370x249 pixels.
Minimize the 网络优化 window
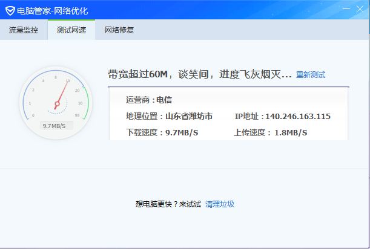click(x=346, y=9)
